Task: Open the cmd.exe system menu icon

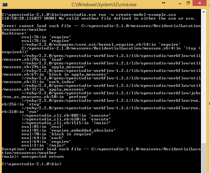Action: tap(5, 5)
